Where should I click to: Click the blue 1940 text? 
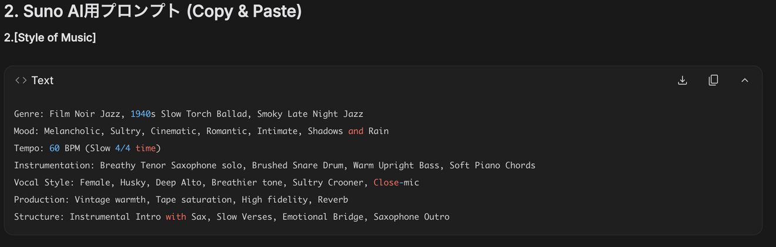[x=141, y=114]
